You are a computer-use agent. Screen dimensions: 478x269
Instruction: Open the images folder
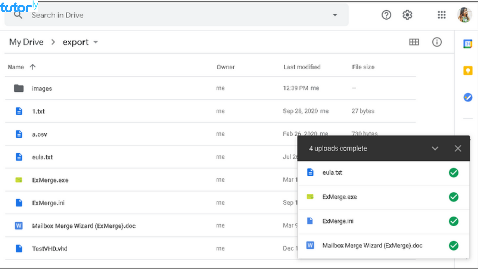pos(42,88)
